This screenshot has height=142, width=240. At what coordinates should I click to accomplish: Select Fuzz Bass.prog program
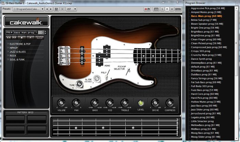tap(204, 90)
